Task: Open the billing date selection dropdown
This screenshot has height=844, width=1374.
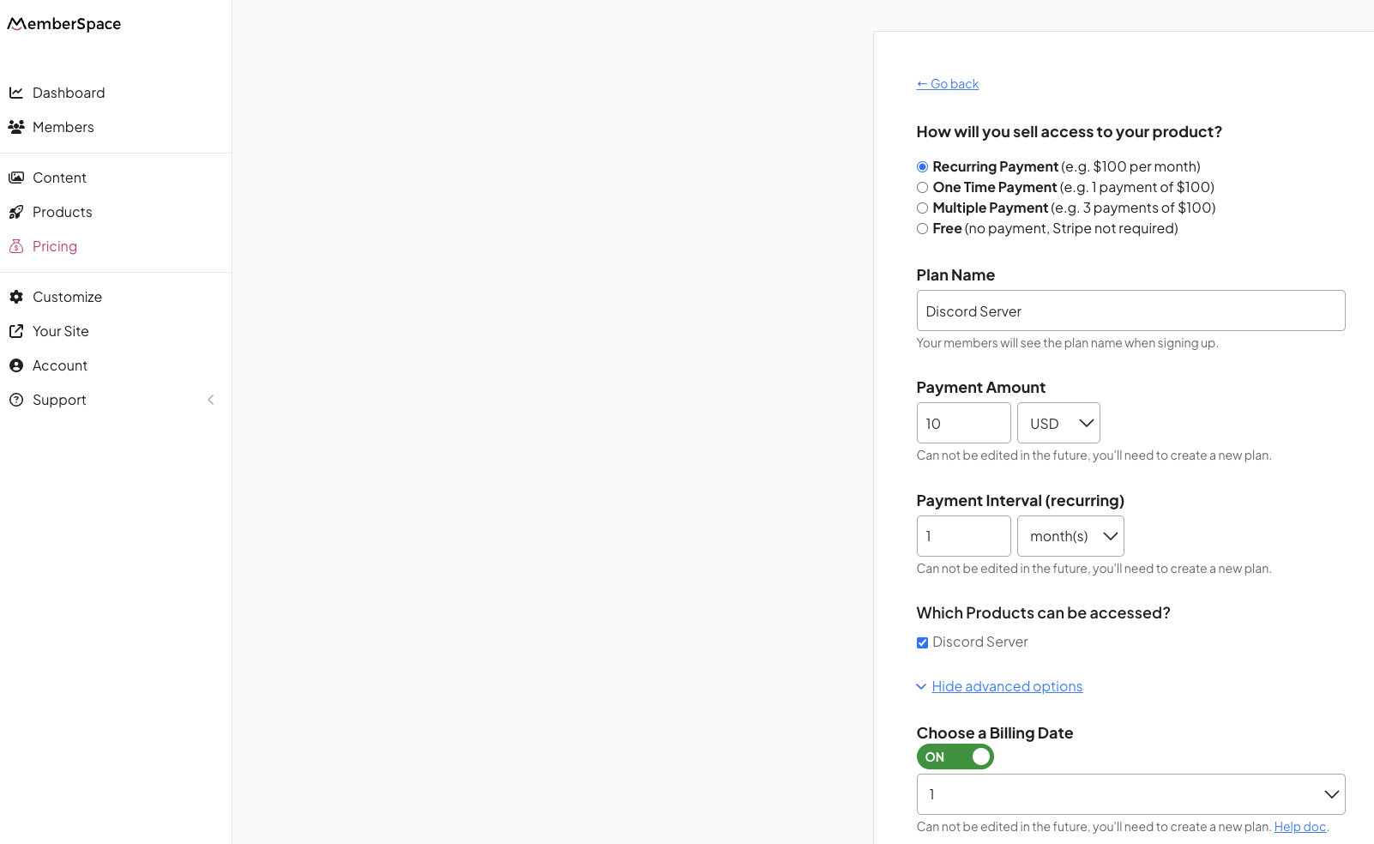Action: (x=1130, y=793)
